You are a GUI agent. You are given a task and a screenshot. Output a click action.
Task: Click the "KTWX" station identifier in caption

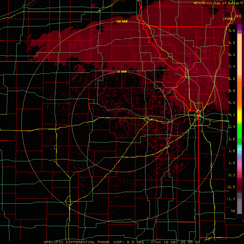coord(156,242)
